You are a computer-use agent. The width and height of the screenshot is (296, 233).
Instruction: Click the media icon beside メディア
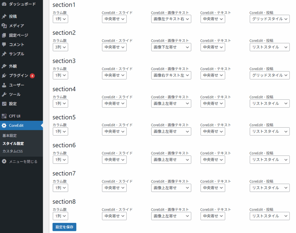4,26
